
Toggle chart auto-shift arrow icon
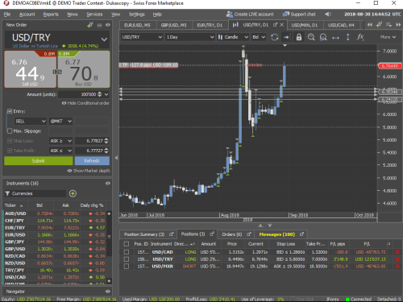[286, 37]
